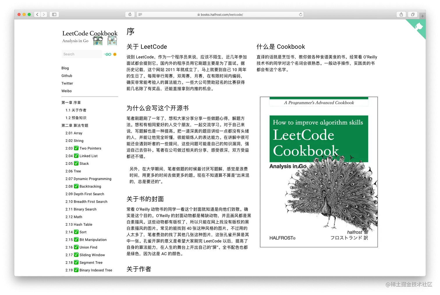Click the 为什么会写这个开源书 heading

click(157, 108)
